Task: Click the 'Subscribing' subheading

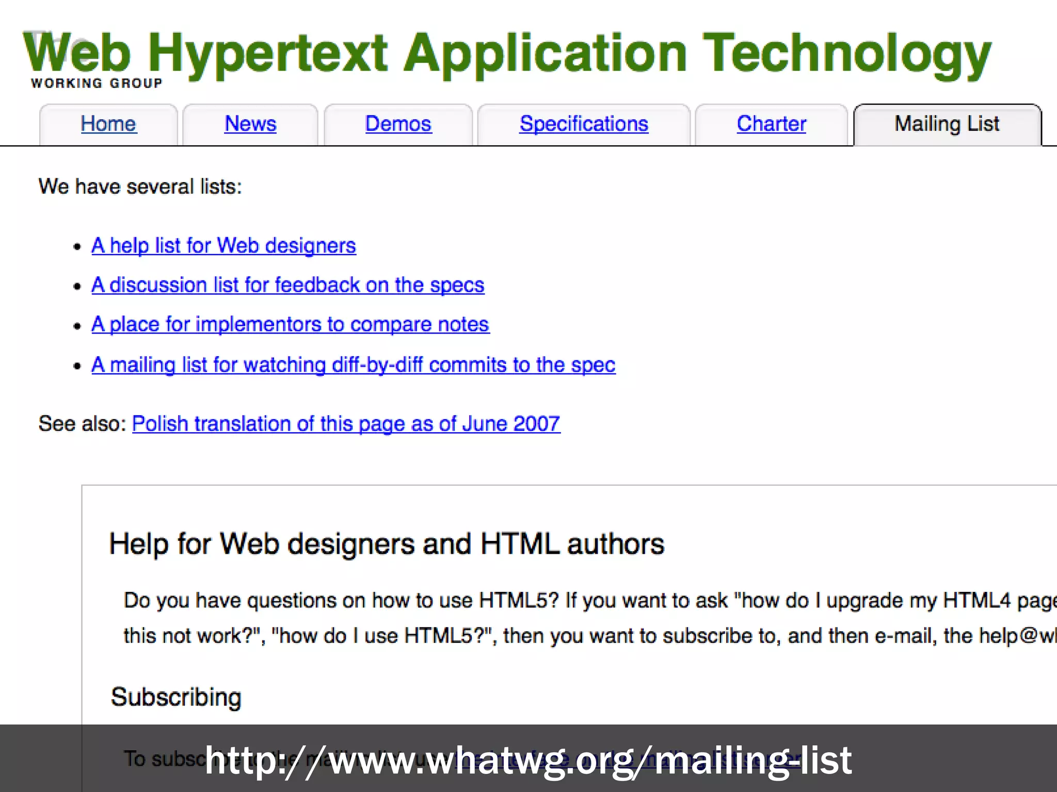Action: tap(176, 697)
